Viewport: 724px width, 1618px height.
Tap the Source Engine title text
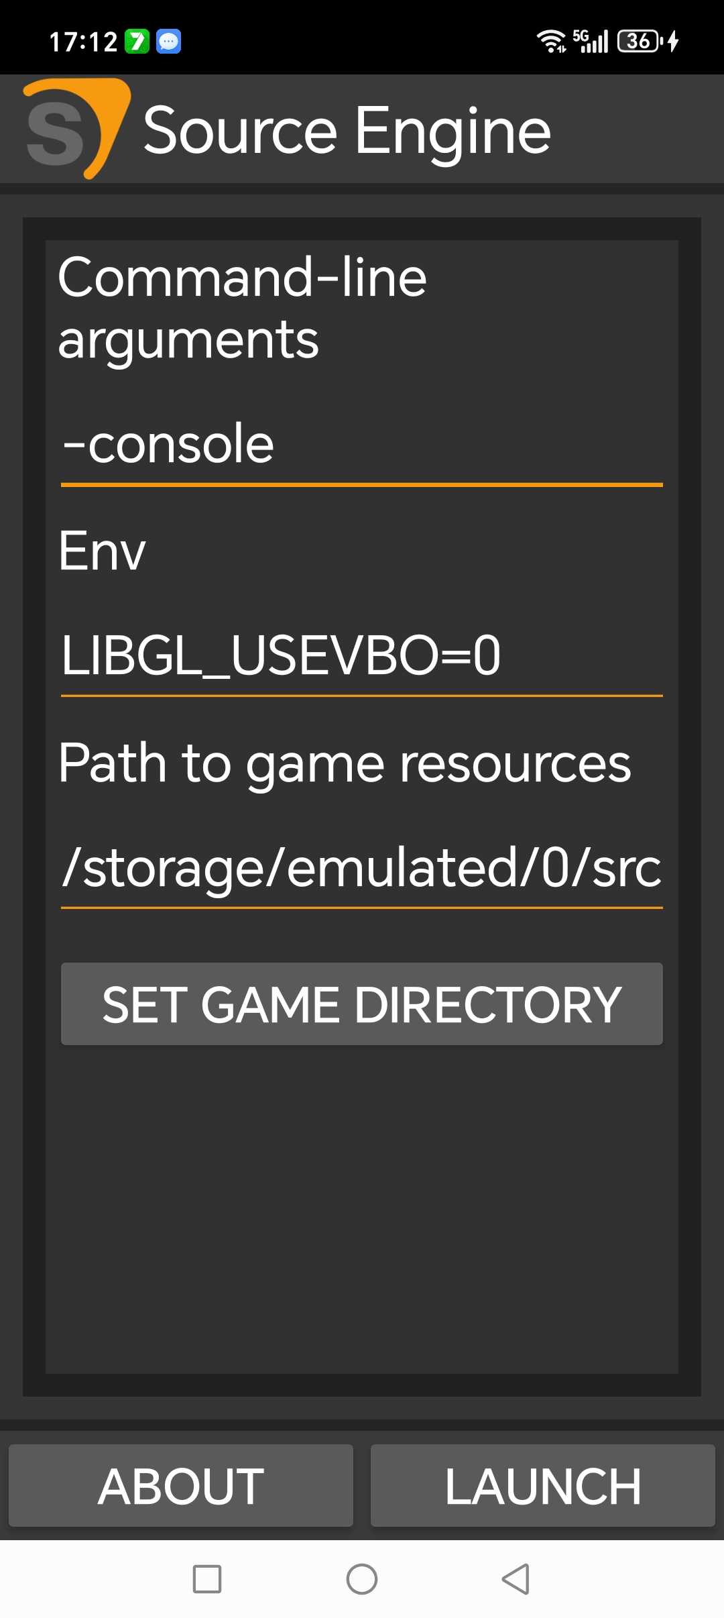(347, 131)
